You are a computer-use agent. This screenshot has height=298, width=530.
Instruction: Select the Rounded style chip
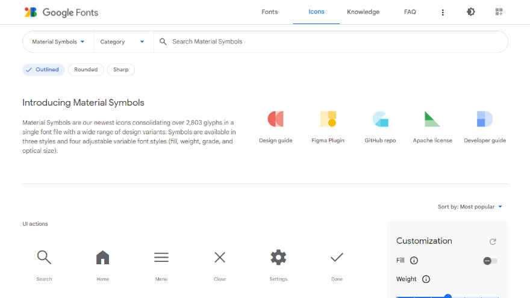click(86, 70)
